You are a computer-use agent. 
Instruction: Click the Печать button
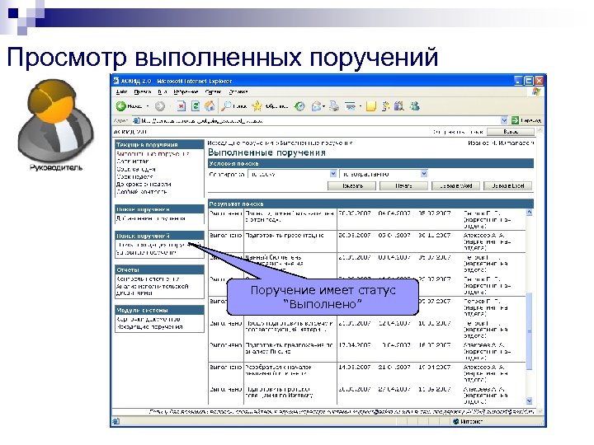tap(403, 185)
